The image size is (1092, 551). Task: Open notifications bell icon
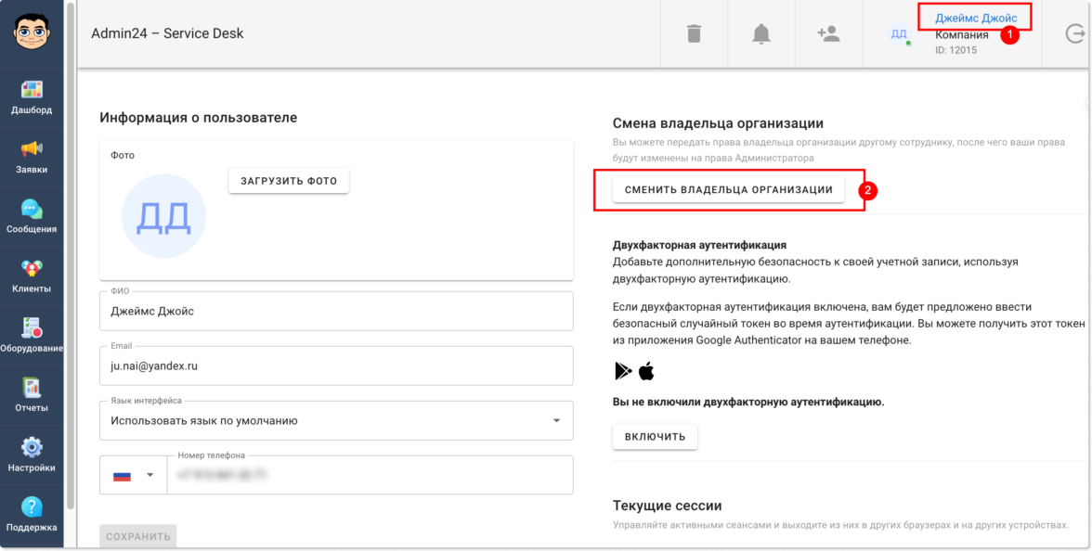pos(761,33)
